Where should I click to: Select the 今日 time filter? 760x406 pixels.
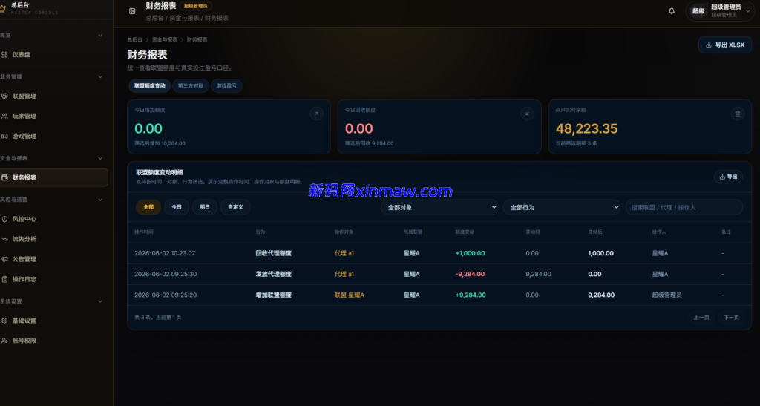pyautogui.click(x=177, y=207)
